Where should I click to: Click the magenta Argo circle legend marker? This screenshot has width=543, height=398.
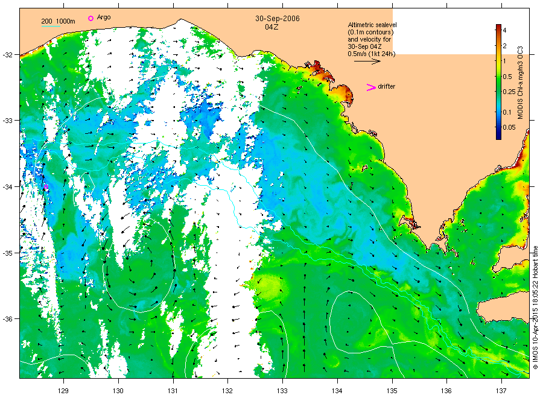pos(91,18)
